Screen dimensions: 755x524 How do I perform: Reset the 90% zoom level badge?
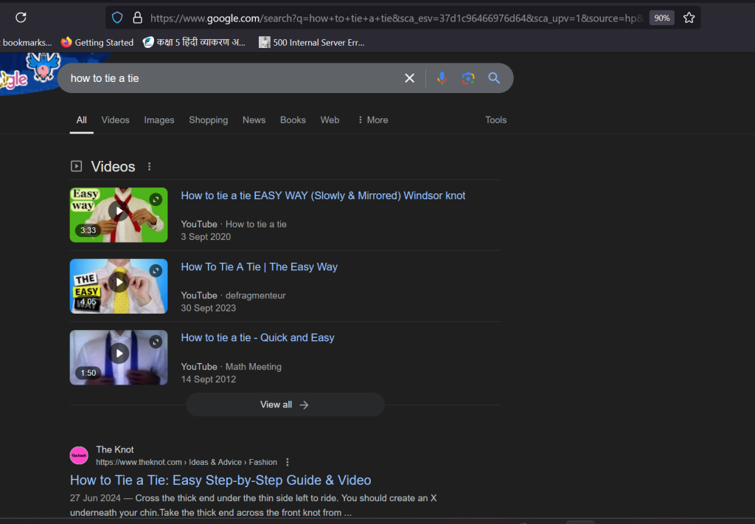pos(661,18)
